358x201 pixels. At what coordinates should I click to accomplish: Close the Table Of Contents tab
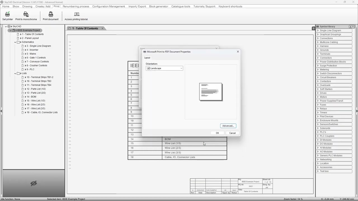pos(102,28)
